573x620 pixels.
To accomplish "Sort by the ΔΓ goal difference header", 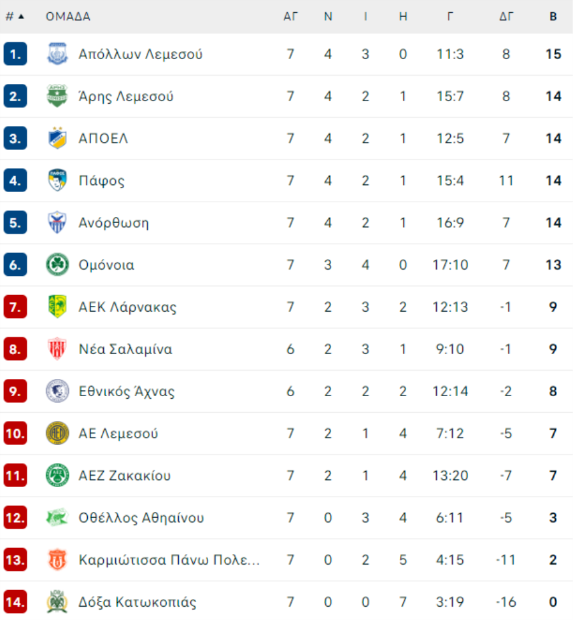I will 506,16.
